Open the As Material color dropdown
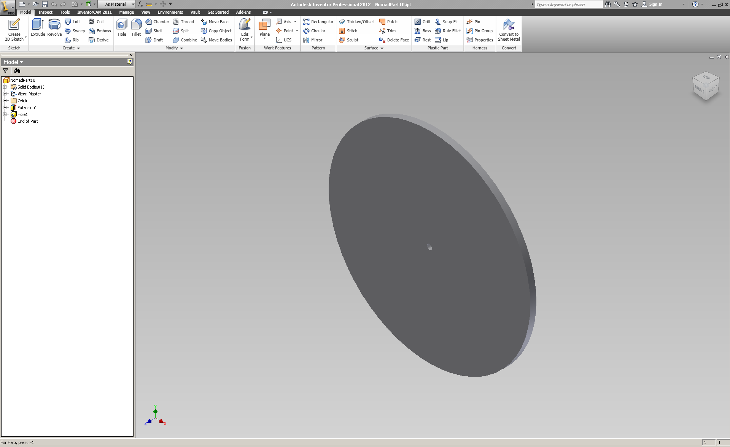730x447 pixels. click(117, 4)
